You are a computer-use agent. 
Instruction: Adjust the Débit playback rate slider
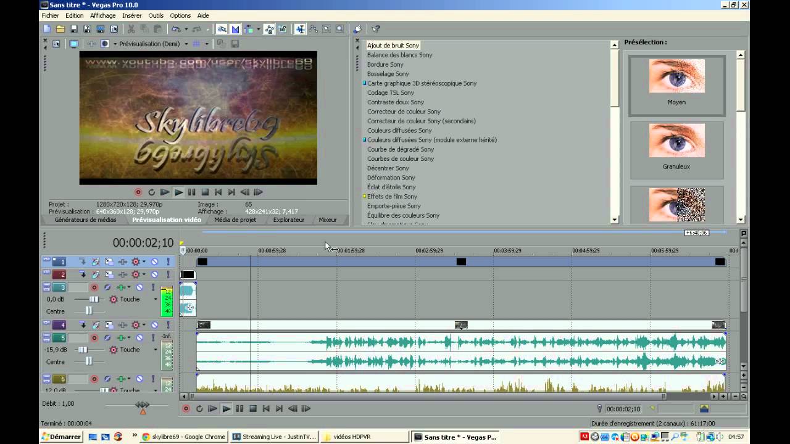click(143, 405)
